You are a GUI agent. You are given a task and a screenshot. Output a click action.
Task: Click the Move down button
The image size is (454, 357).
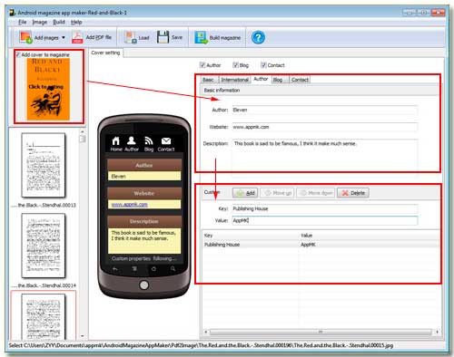pos(315,193)
